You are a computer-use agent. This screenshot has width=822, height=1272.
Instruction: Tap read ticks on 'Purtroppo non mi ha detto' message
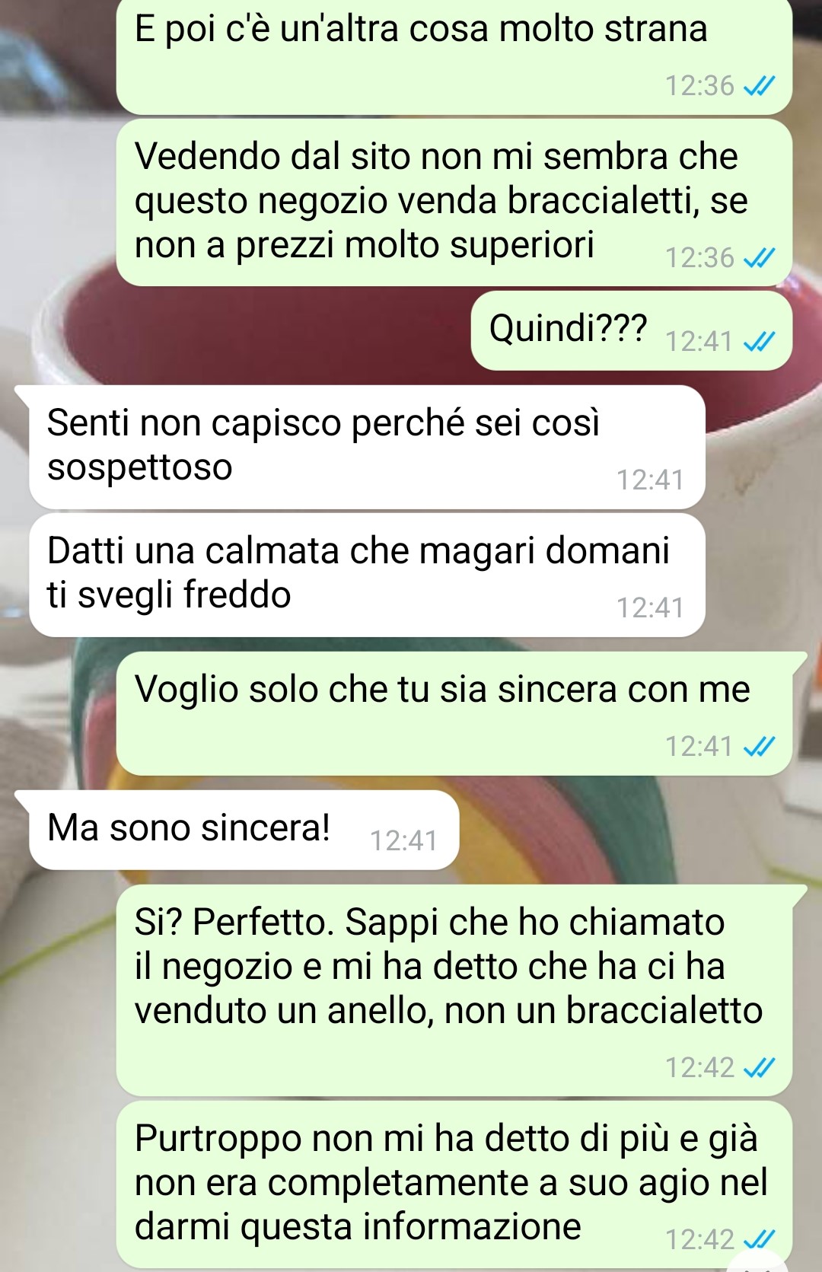tap(759, 1241)
